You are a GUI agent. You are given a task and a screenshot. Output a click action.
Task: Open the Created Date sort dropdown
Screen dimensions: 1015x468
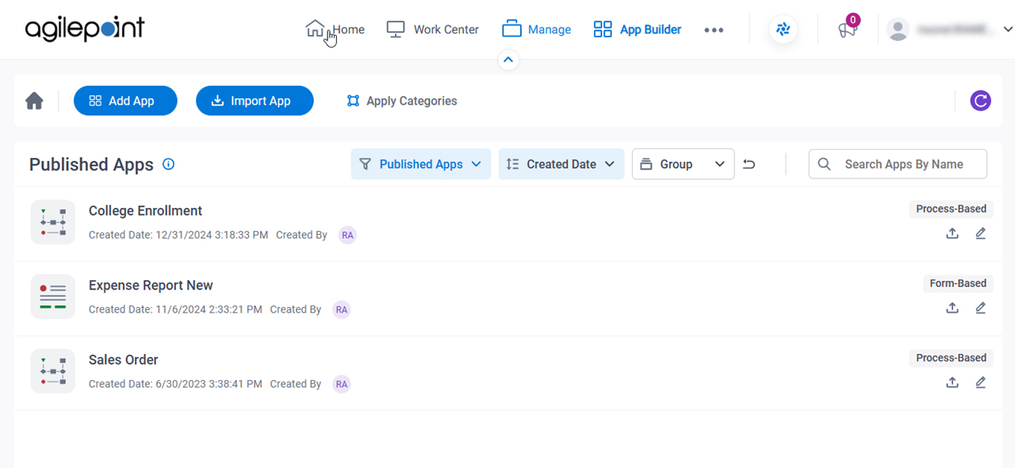(x=561, y=164)
